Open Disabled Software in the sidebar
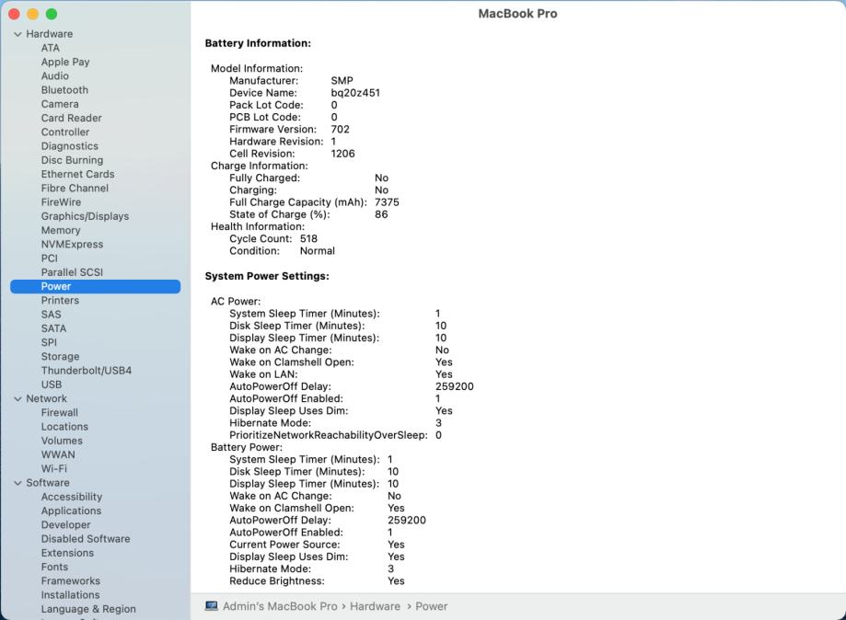 coord(86,539)
